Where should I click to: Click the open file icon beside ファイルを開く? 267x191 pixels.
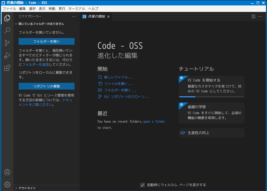click(100, 84)
